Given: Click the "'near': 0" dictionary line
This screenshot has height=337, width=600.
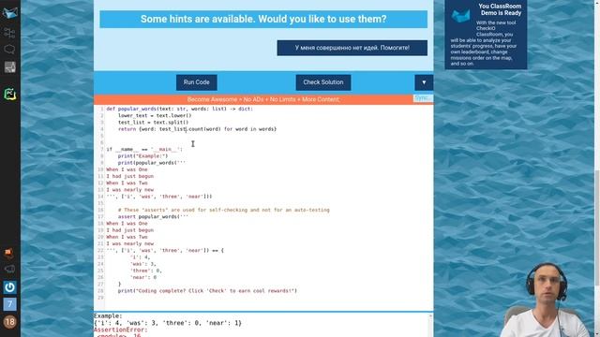Looking at the screenshot, I should [143, 277].
